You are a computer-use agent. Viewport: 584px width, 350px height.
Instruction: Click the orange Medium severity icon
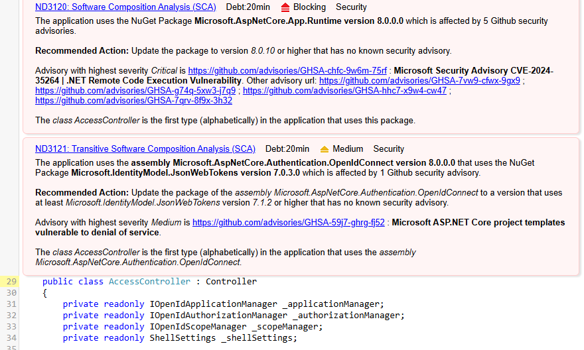click(325, 149)
